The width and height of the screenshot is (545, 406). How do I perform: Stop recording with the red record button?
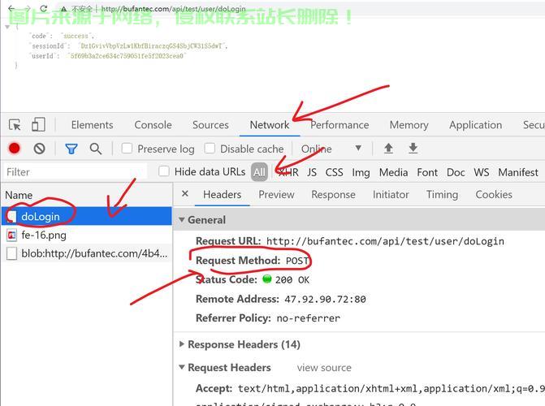[x=15, y=149]
